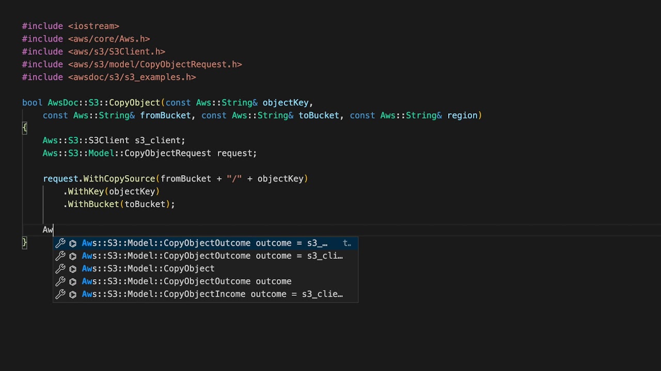Click '.WithBucket(toBucket);' call

[x=119, y=205]
